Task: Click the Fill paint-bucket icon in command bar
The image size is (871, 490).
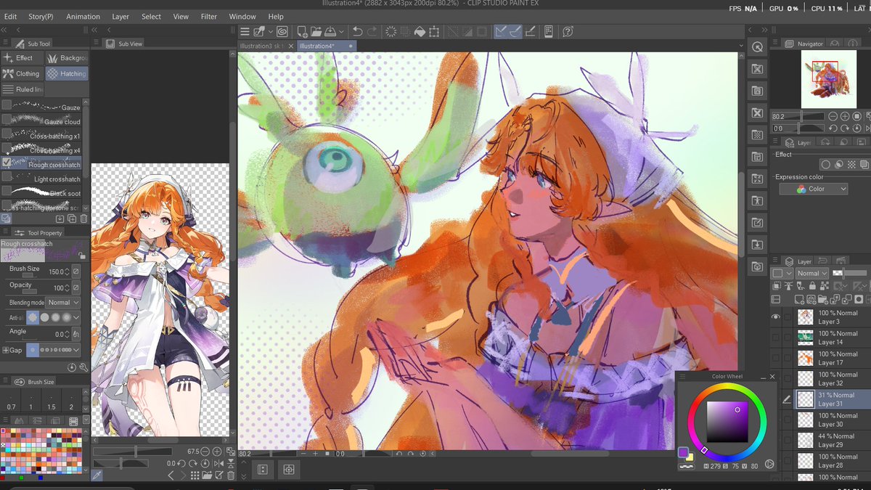Action: click(420, 31)
